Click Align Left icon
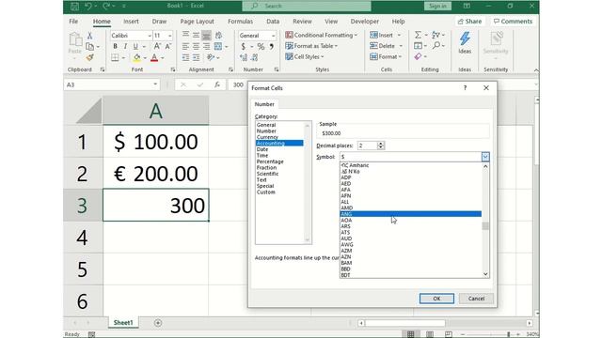 (x=185, y=46)
